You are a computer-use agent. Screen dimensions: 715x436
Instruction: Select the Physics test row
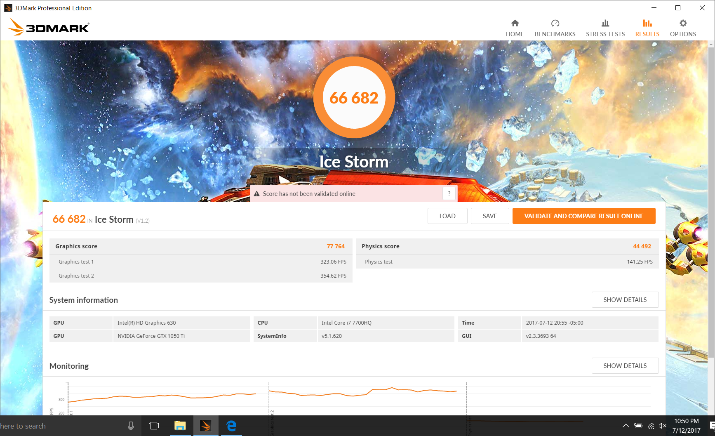(507, 262)
